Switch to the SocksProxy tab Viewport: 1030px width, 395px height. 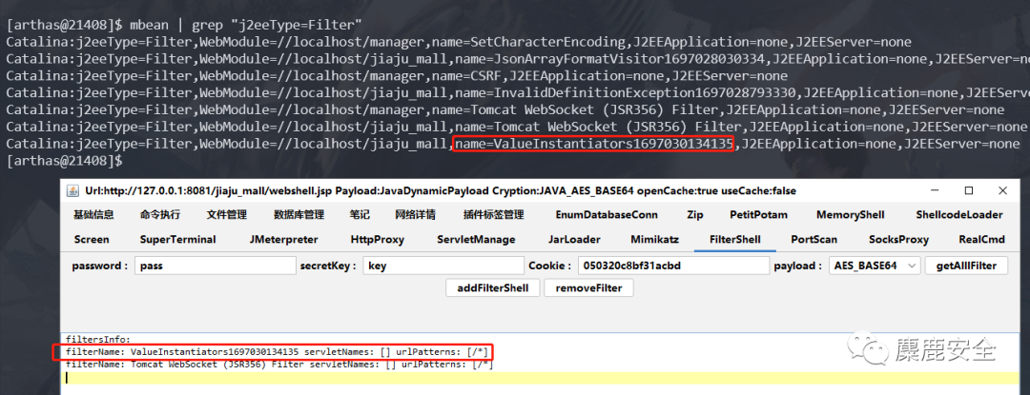898,240
